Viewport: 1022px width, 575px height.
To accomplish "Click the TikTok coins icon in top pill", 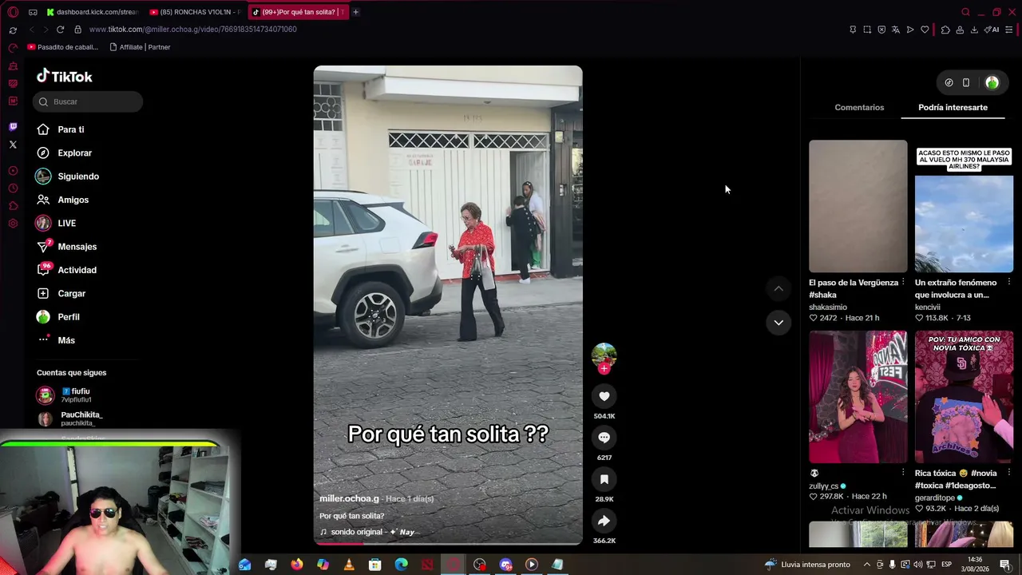I will tap(949, 82).
